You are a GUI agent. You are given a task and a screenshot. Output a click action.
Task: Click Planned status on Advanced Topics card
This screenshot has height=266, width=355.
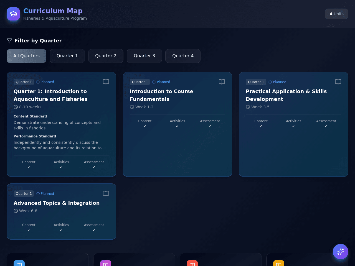click(x=45, y=194)
